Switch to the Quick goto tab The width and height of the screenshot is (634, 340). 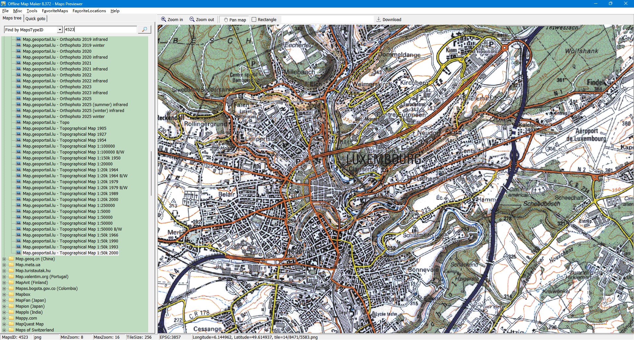[35, 19]
